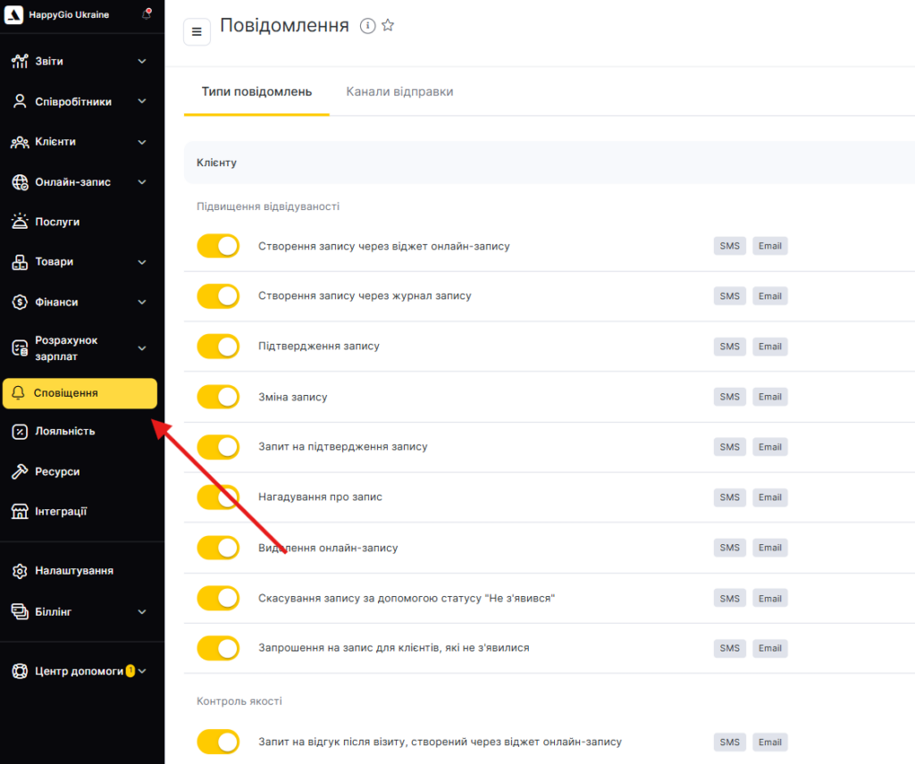Open the Центр допомоги in the sidebar
This screenshot has width=915, height=764.
tap(79, 671)
